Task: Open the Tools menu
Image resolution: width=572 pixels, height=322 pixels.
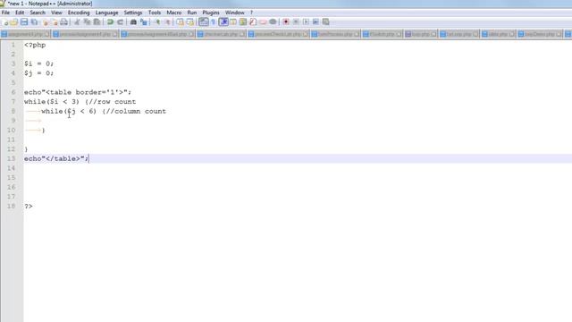Action: point(155,13)
